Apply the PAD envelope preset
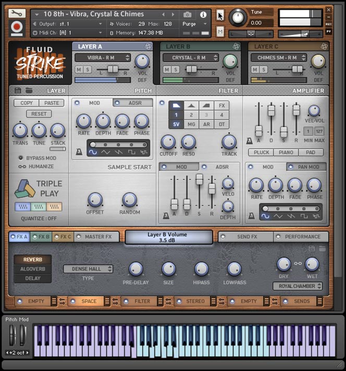This screenshot has width=346, height=371. point(311,152)
